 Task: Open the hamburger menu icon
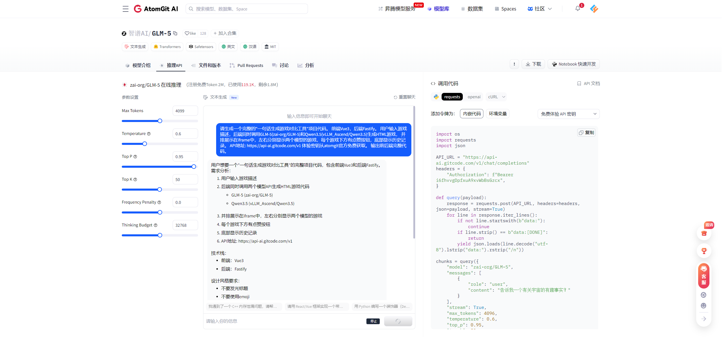(x=125, y=9)
